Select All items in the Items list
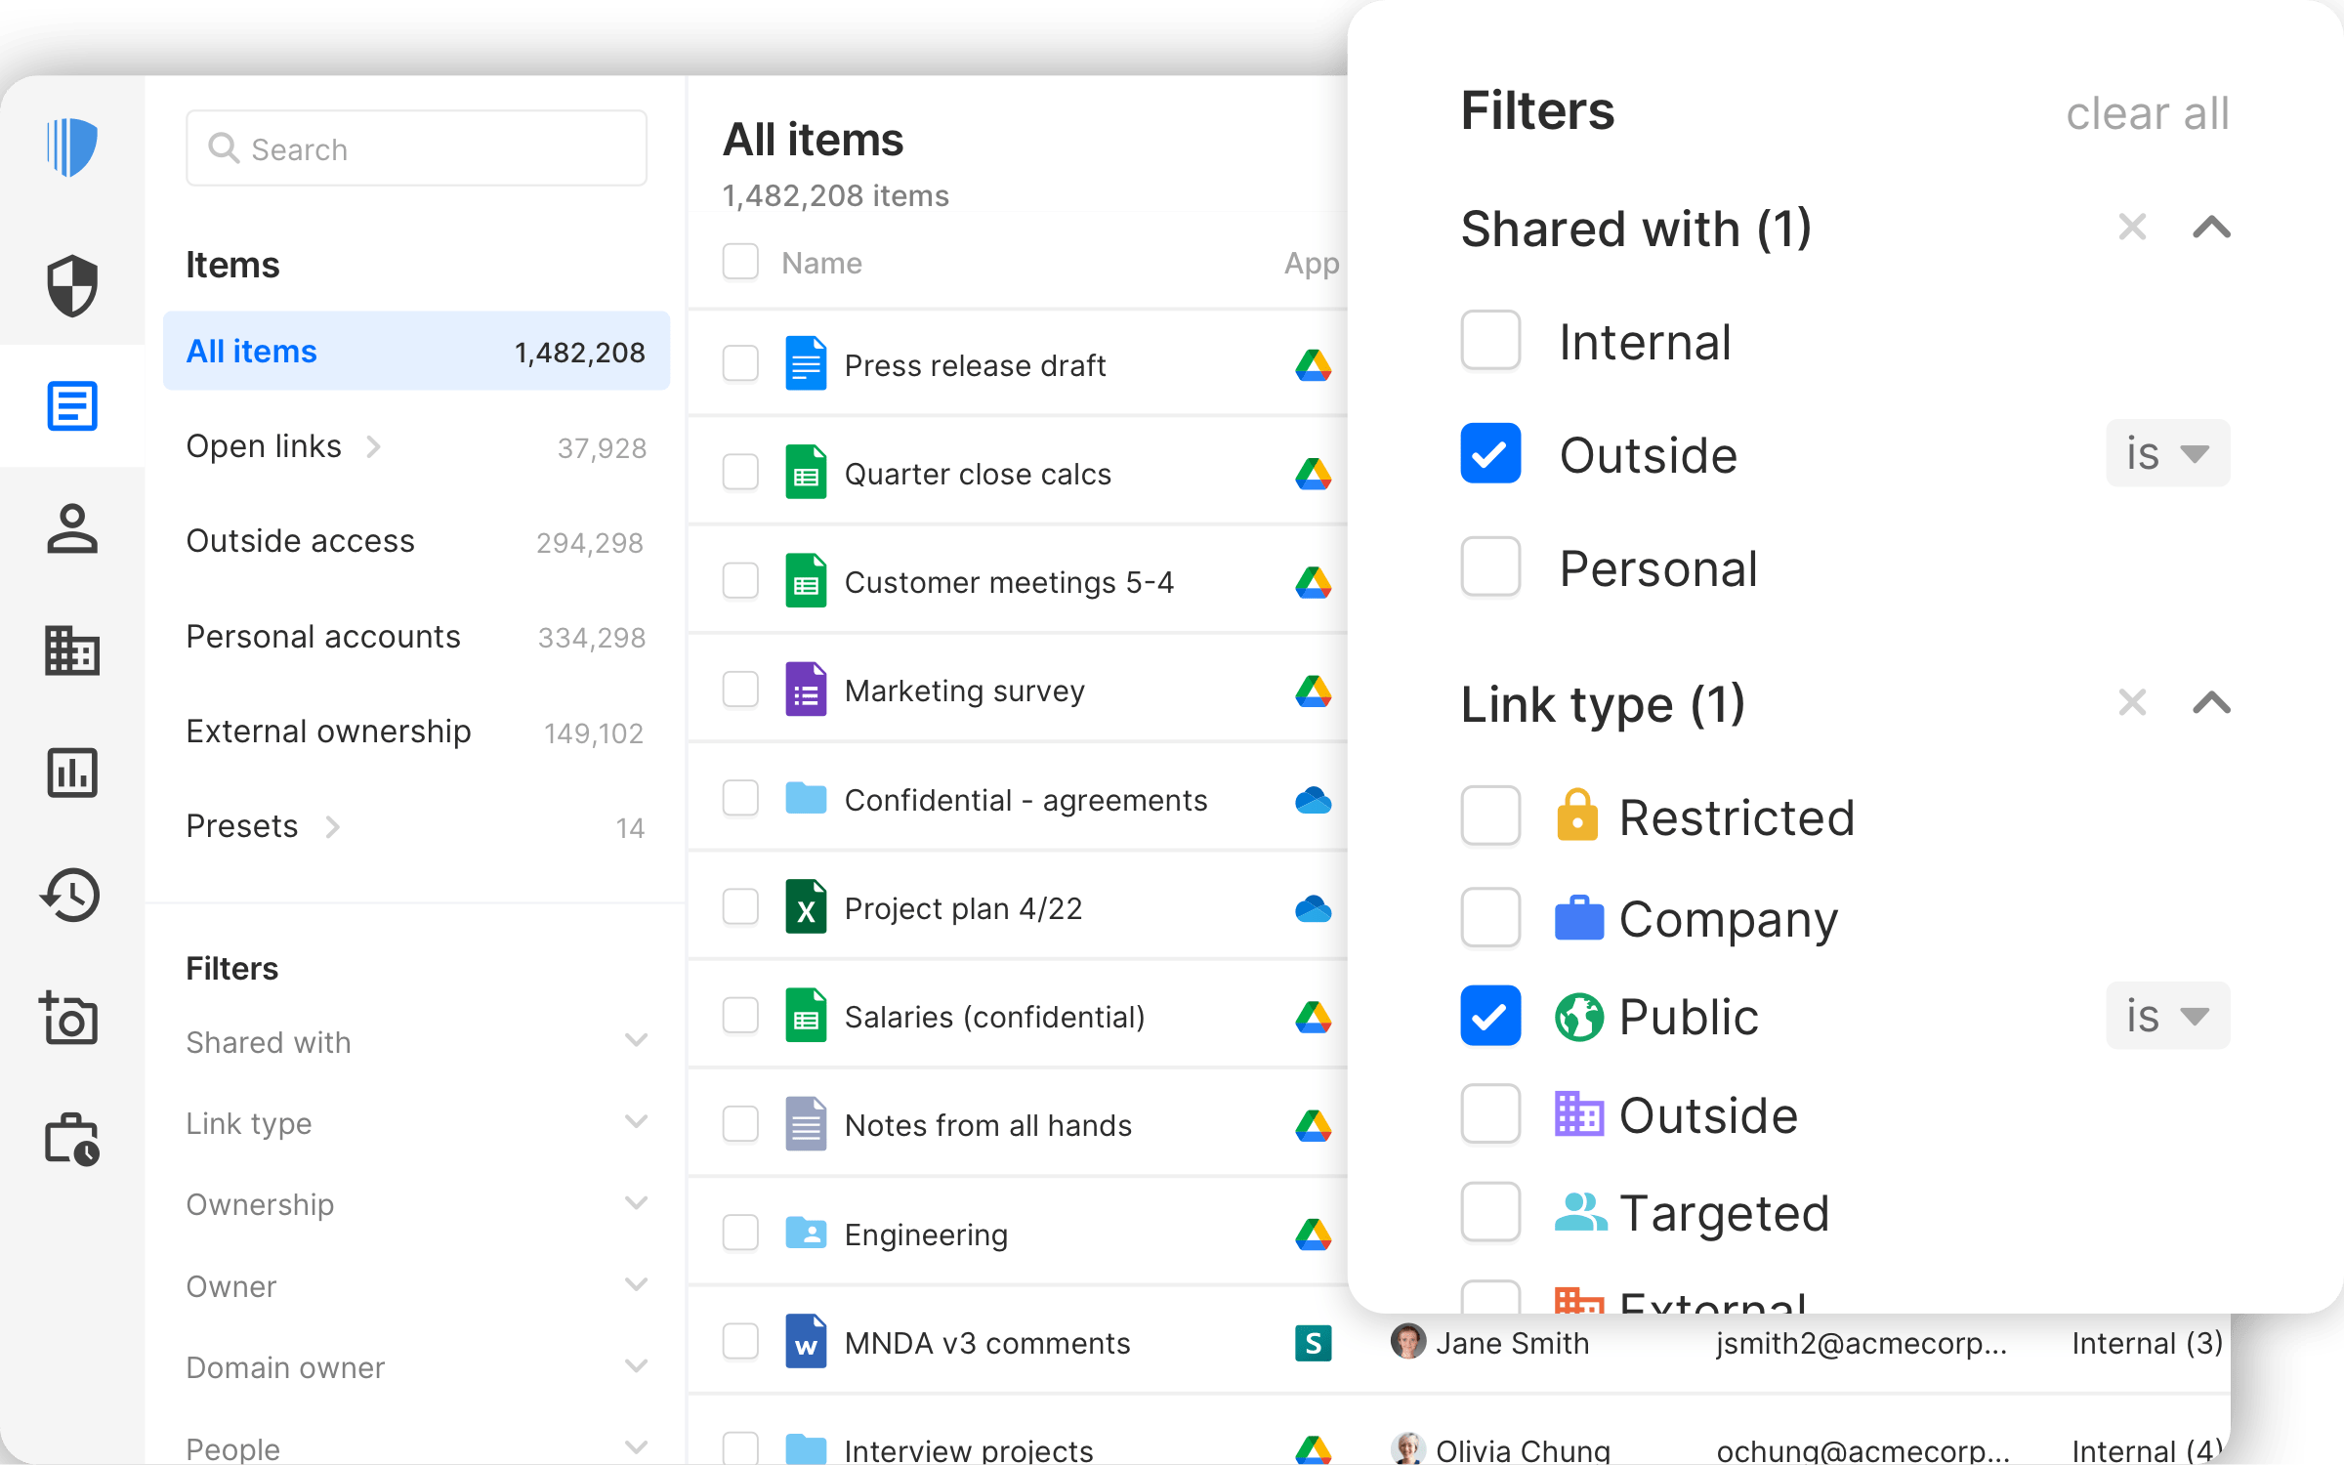This screenshot has height=1465, width=2344. [250, 351]
